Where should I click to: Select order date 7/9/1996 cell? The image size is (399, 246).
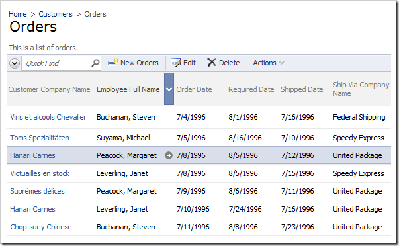point(191,191)
